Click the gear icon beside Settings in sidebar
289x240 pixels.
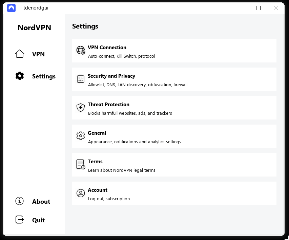coord(20,76)
